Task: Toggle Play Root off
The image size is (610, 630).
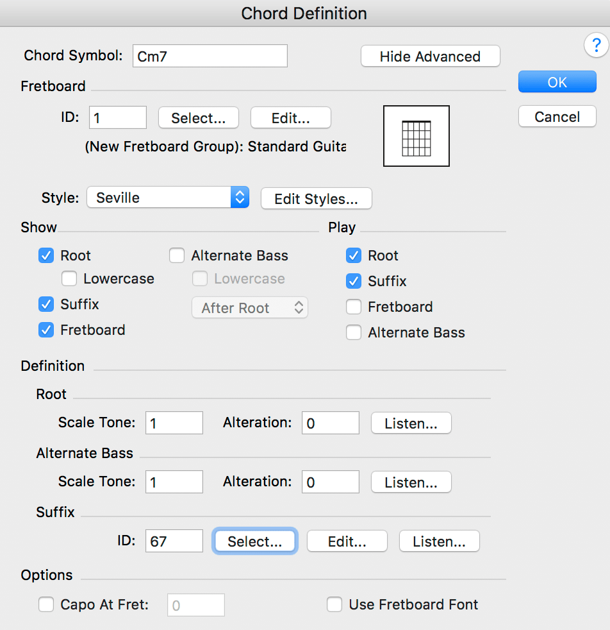Action: point(353,255)
